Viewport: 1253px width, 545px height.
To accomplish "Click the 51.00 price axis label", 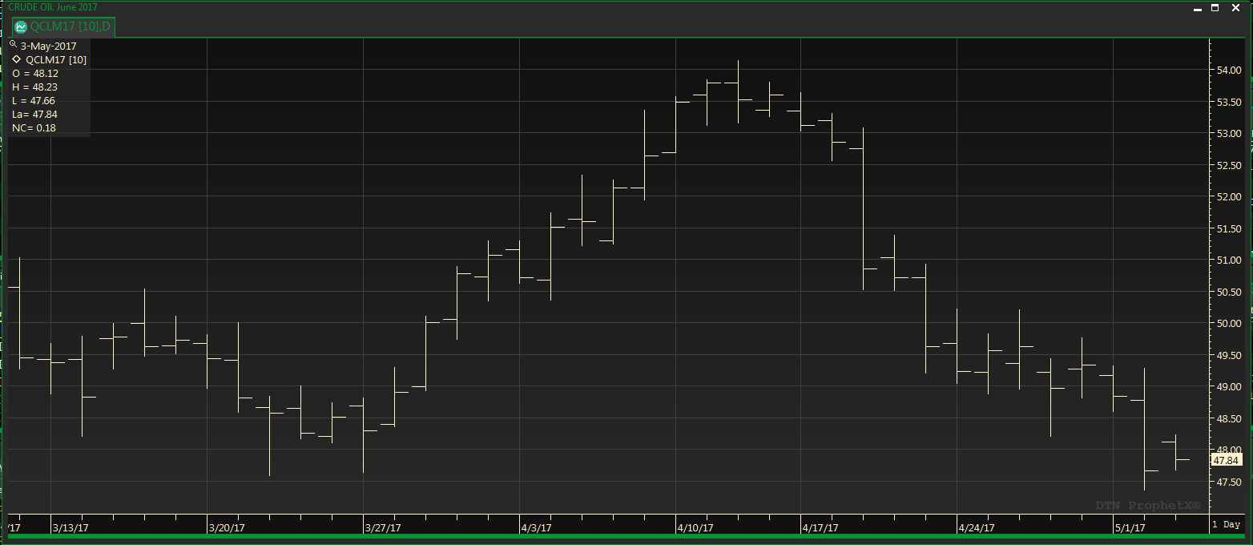I will click(x=1230, y=260).
